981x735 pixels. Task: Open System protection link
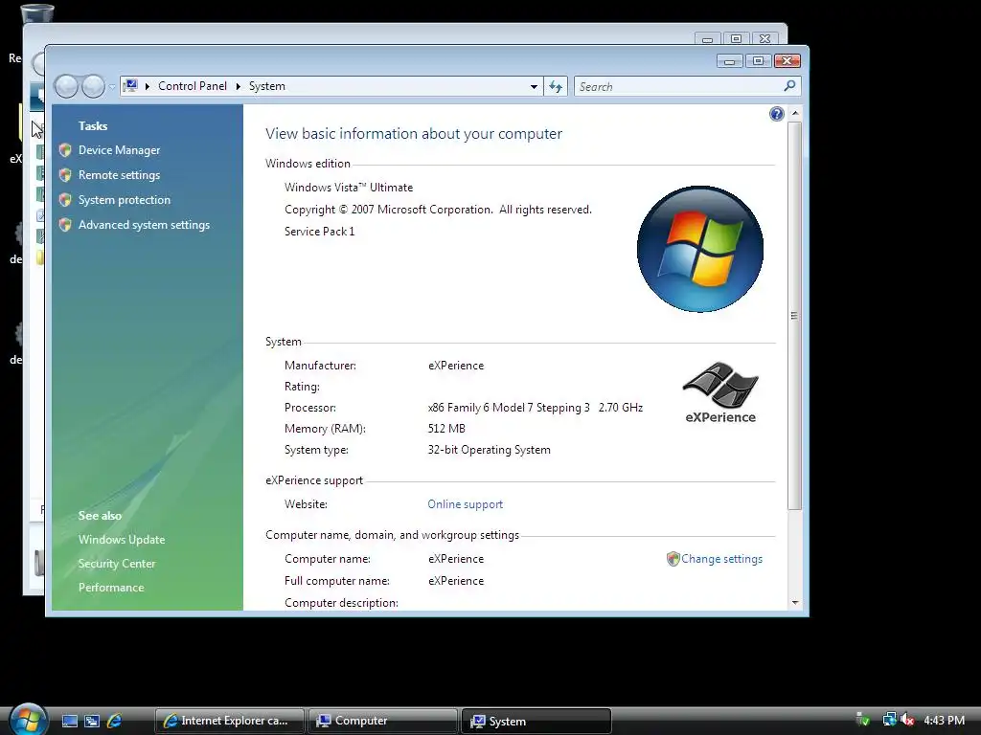point(124,200)
